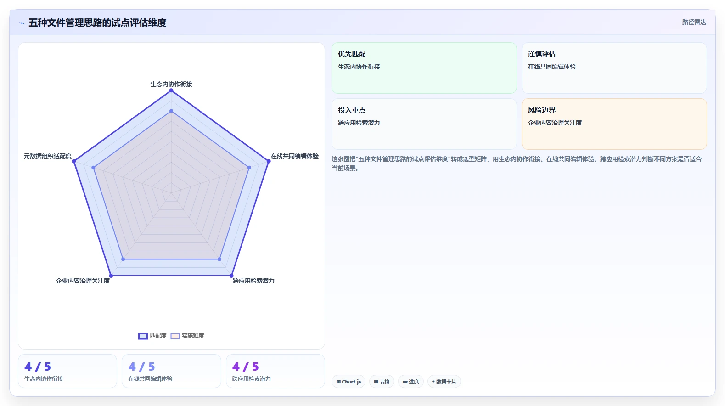Click the 实施难度 legend color swatch
This screenshot has height=406, width=725.
coord(175,336)
